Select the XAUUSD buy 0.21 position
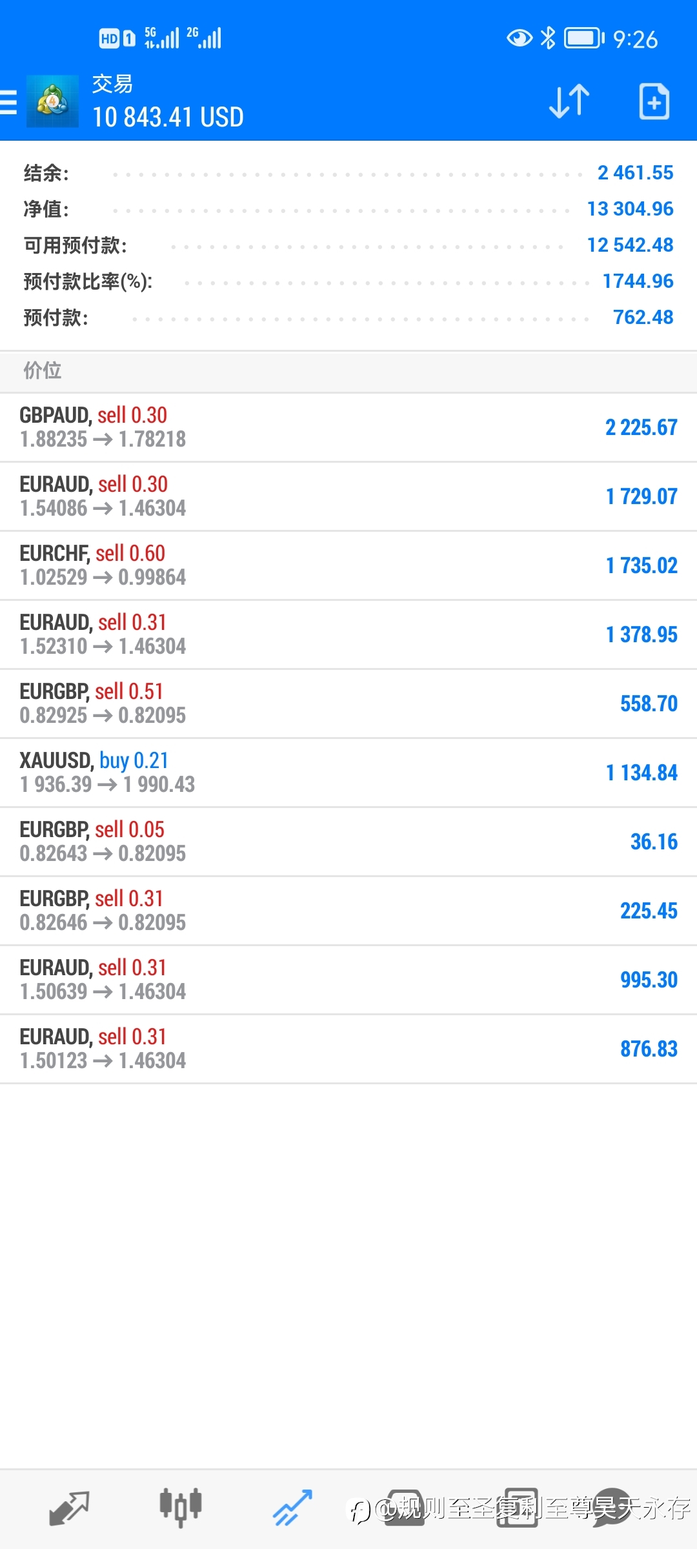This screenshot has width=697, height=1549. (x=348, y=773)
